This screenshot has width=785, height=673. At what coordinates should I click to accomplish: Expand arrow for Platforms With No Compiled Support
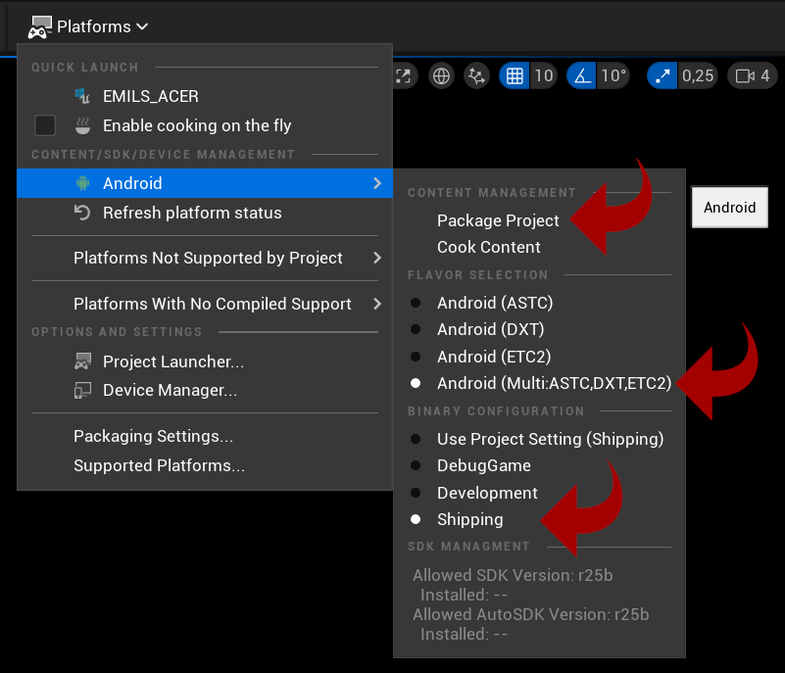(x=377, y=304)
